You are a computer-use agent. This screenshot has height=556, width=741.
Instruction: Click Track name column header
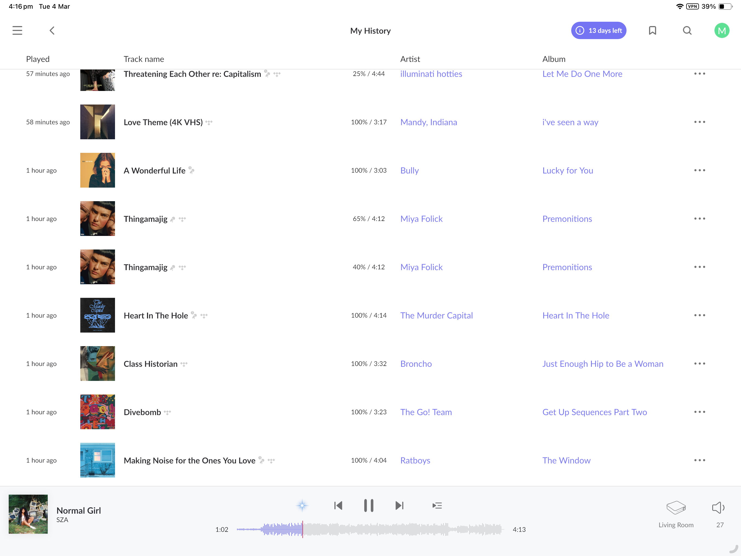tap(144, 59)
